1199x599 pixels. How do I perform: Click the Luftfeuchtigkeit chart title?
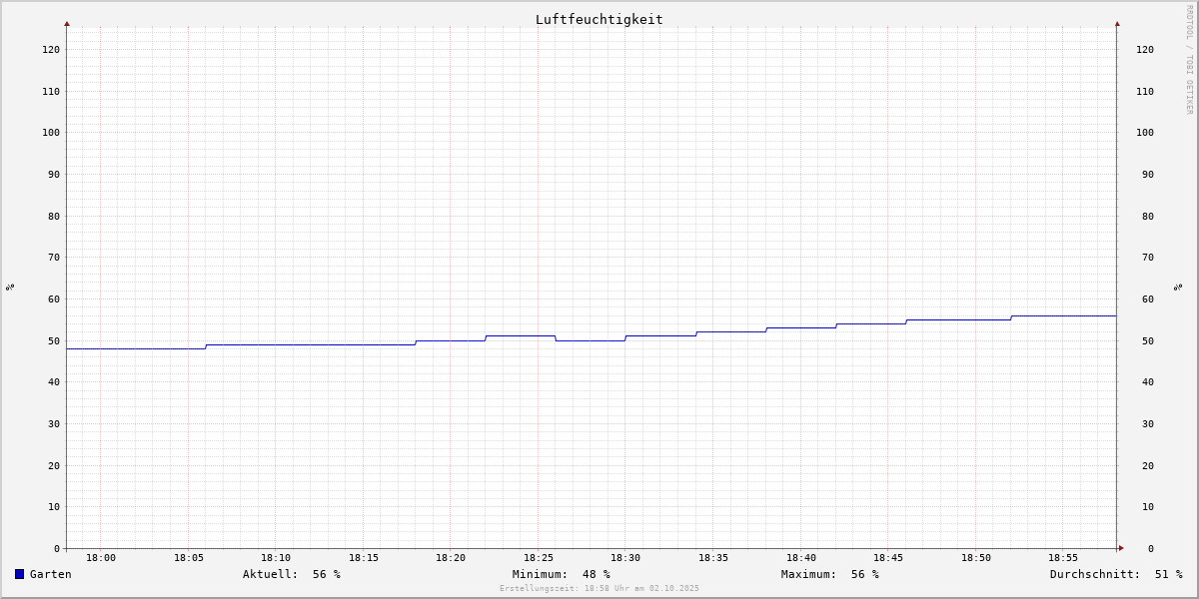click(599, 19)
